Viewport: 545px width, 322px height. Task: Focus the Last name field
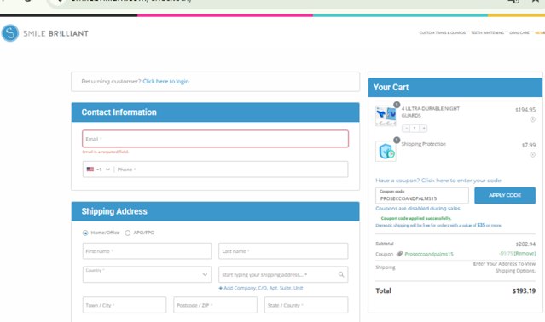[x=283, y=250]
